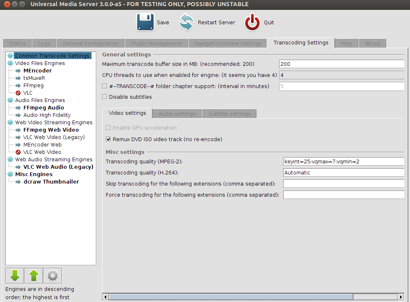Click arrow icon beside FFmpeg Web Video

point(18,130)
